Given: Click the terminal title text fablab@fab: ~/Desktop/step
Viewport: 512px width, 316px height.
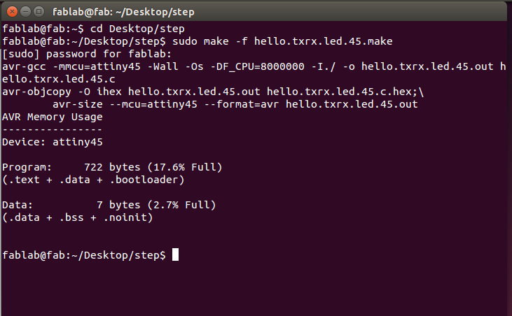Looking at the screenshot, I should click(123, 12).
